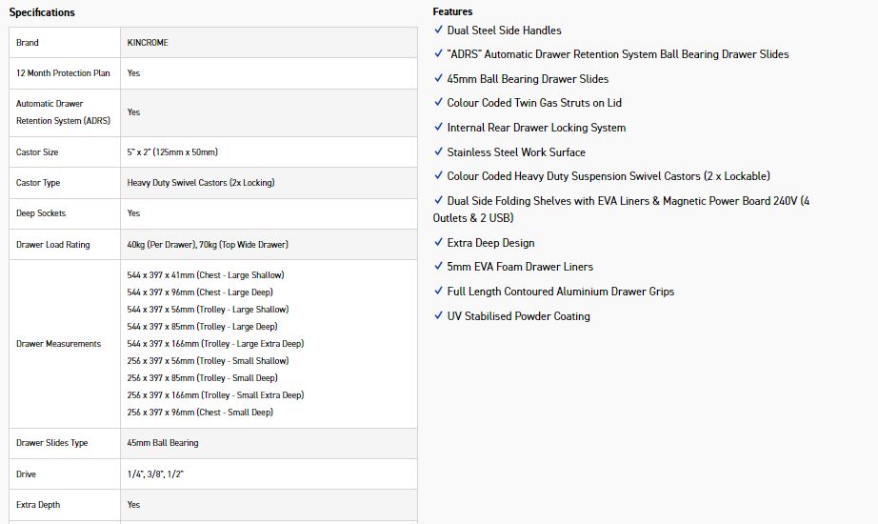The image size is (878, 524).
Task: Select the Trolley - Large Extra Deep measurement line
Action: click(215, 344)
